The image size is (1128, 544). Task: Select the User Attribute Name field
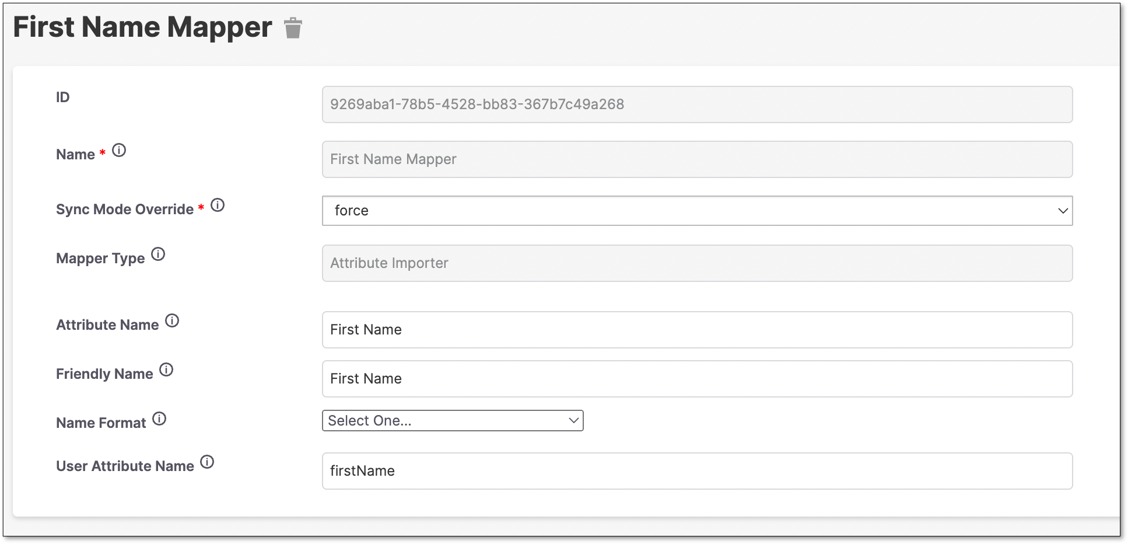[x=697, y=471]
